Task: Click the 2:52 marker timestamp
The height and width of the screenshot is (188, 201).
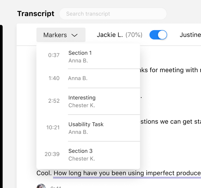Action: click(x=54, y=101)
